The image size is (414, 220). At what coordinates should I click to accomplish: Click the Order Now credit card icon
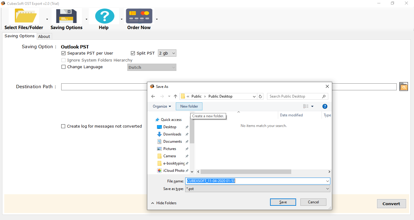click(x=139, y=17)
